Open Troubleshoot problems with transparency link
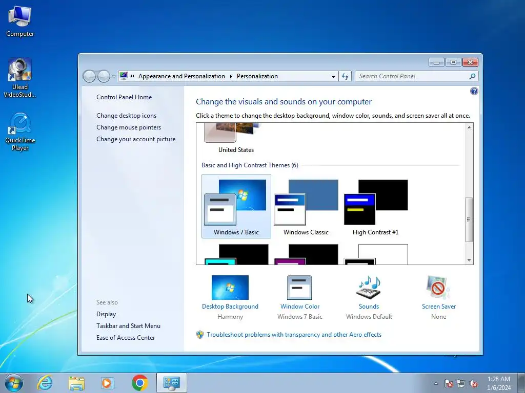 point(294,335)
